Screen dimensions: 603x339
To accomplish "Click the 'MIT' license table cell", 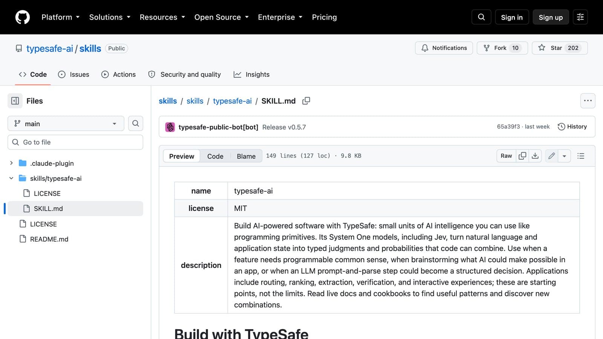I will 404,208.
